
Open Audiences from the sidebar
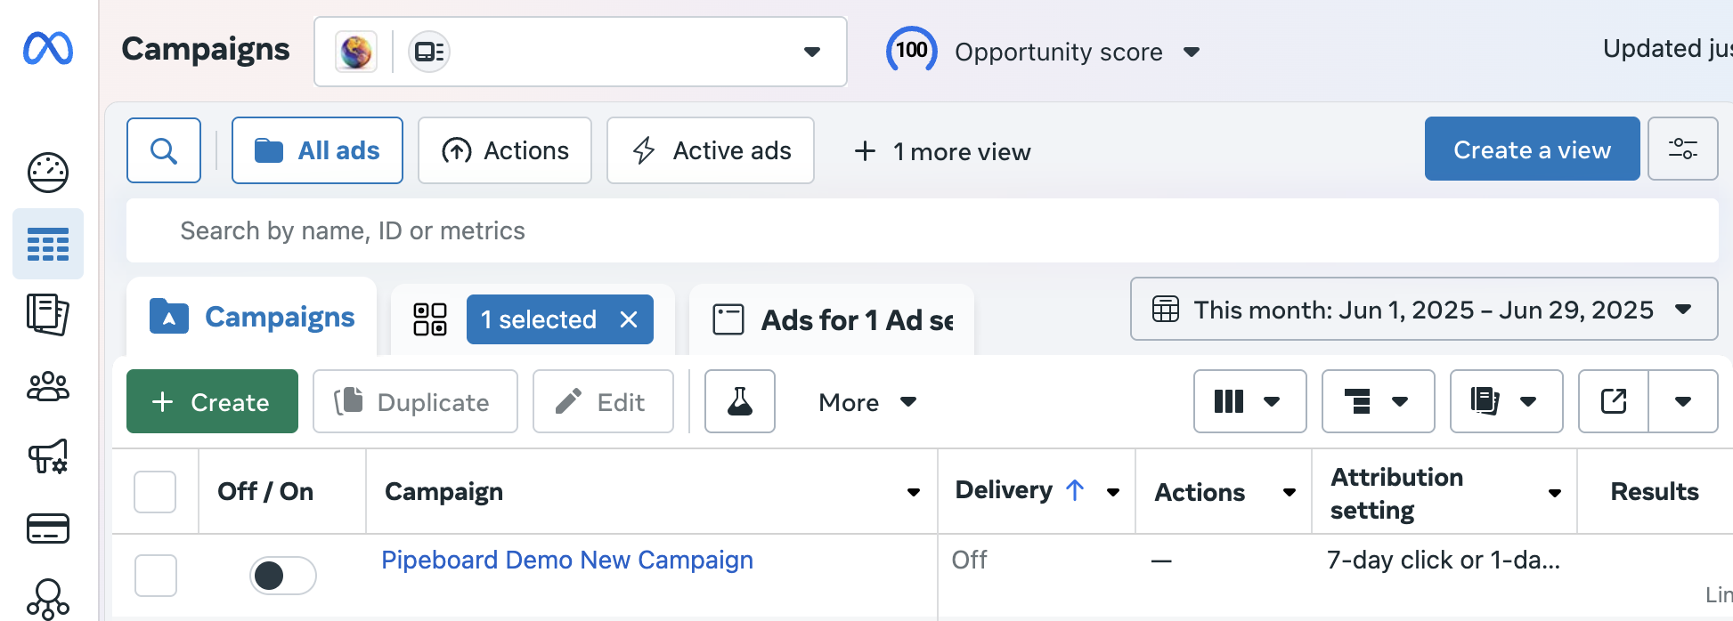point(48,386)
